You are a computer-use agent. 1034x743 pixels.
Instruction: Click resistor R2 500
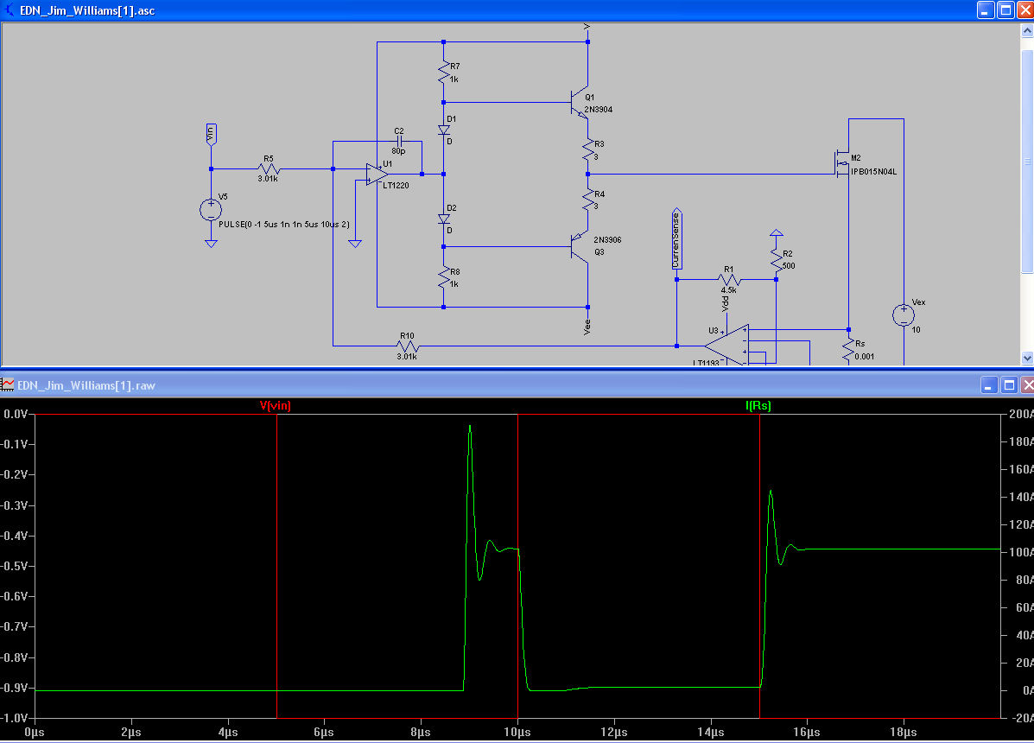coord(777,259)
